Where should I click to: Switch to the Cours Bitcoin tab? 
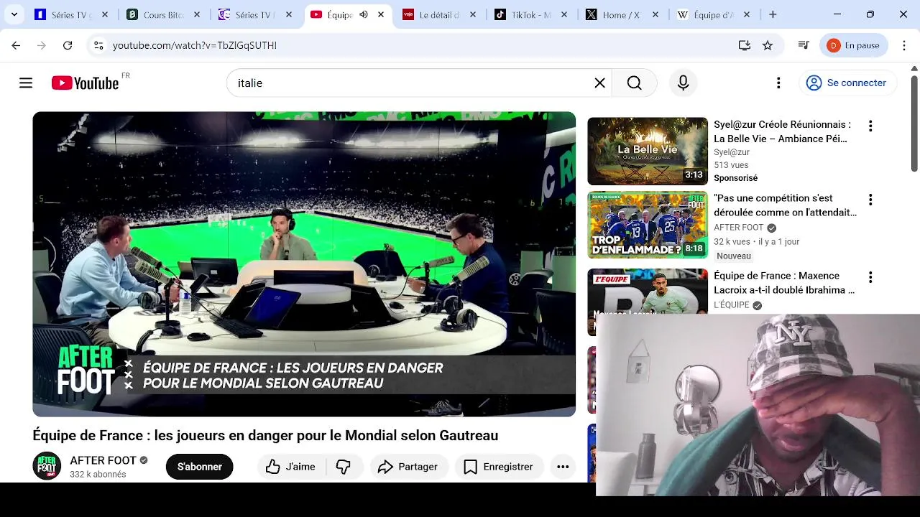point(164,14)
